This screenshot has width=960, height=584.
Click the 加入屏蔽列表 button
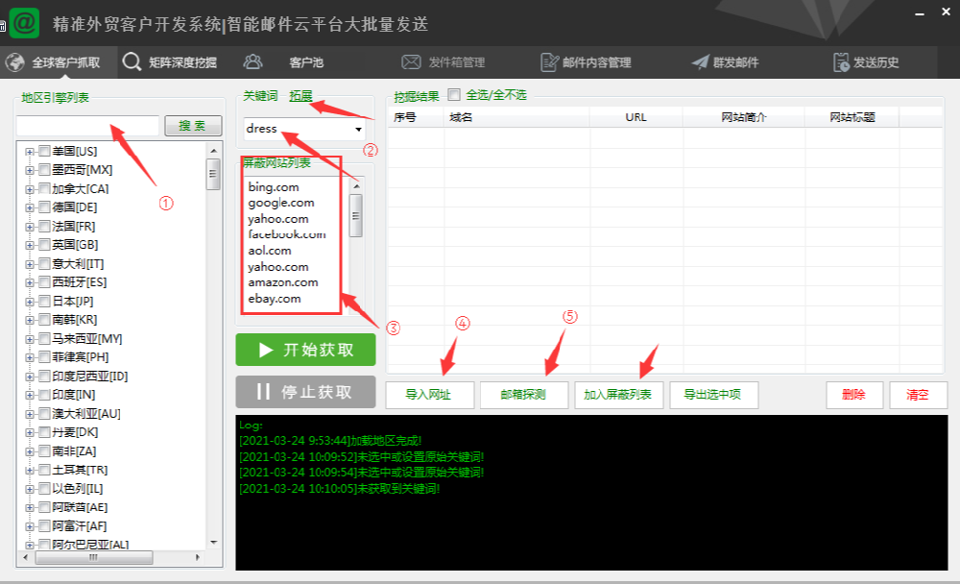point(618,395)
